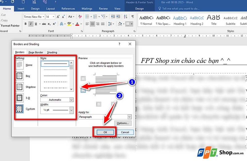Toggle Italic formatting button
Image resolution: width=247 pixels, height=161 pixels.
pos(31,24)
